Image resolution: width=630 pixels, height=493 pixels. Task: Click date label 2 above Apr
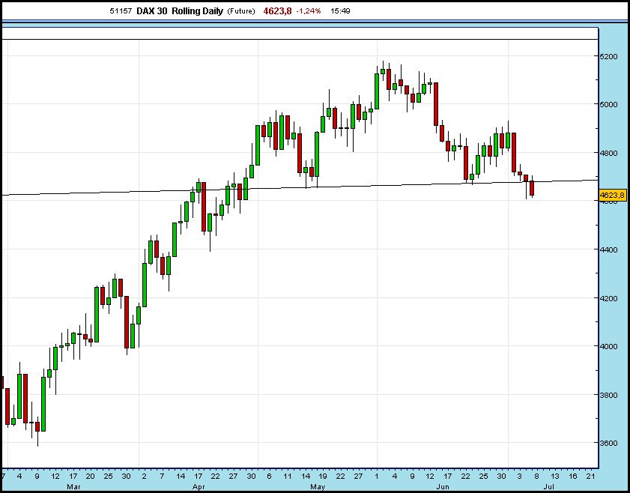[x=144, y=477]
